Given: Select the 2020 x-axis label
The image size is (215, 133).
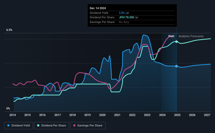Looking at the screenshot, I should click(x=102, y=115).
